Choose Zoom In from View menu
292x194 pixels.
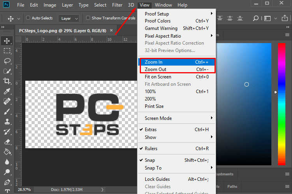pyautogui.click(x=176, y=62)
